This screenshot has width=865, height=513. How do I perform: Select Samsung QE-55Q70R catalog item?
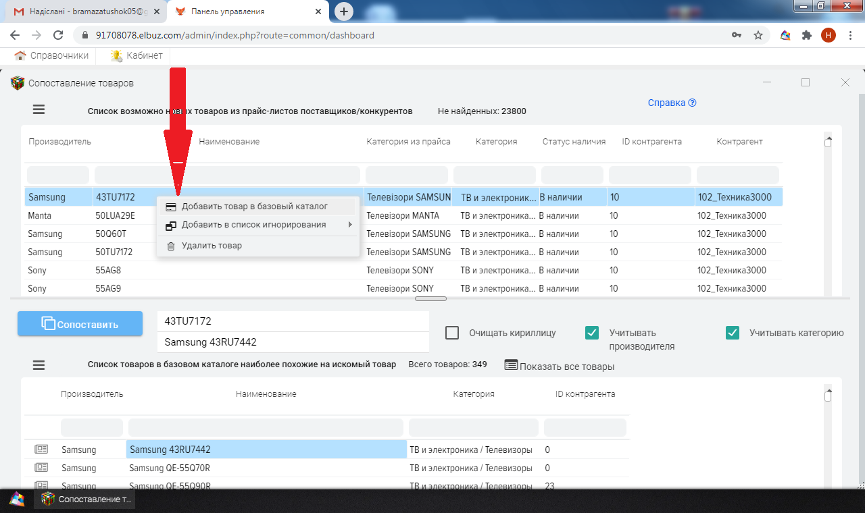click(x=327, y=468)
